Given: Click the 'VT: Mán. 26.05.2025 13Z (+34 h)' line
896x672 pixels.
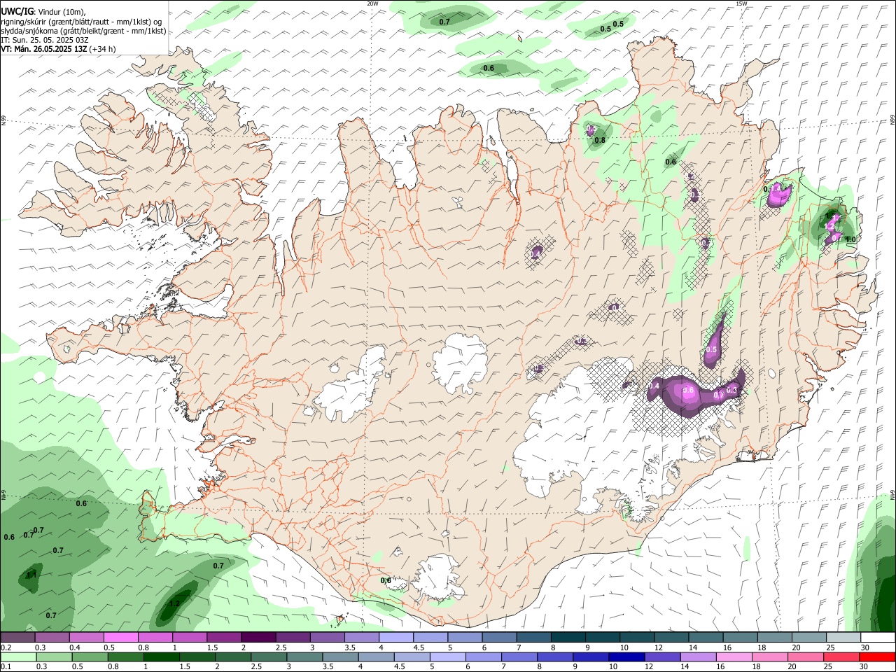Looking at the screenshot, I should coord(59,49).
